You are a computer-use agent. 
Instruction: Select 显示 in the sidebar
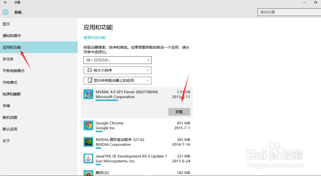pos(39,24)
